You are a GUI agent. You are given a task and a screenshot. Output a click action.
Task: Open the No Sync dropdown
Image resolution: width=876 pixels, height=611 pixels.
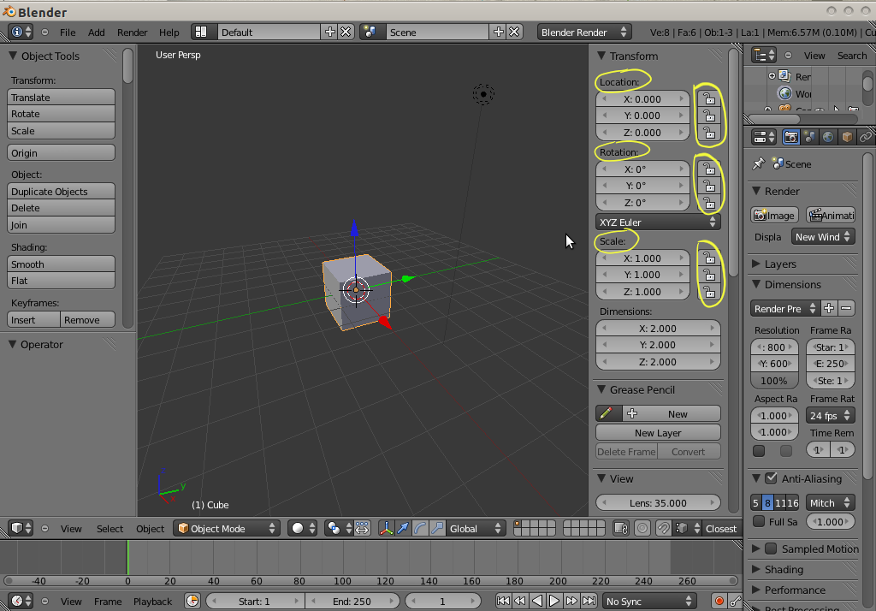point(648,601)
